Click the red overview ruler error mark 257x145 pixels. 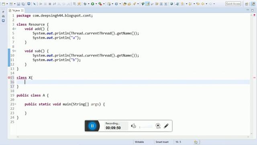tap(254, 78)
